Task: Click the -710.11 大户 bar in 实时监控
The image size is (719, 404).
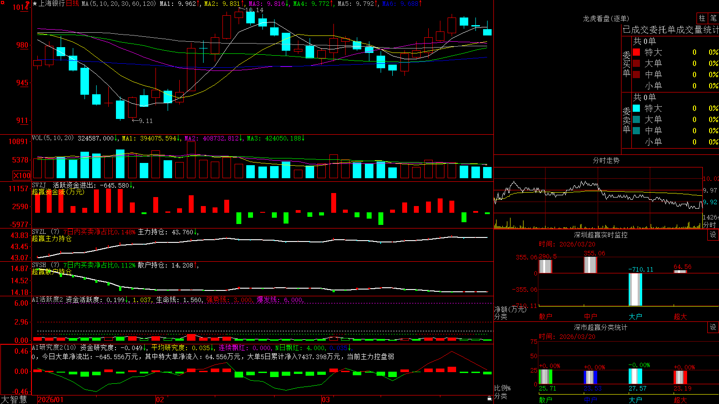Action: (635, 290)
